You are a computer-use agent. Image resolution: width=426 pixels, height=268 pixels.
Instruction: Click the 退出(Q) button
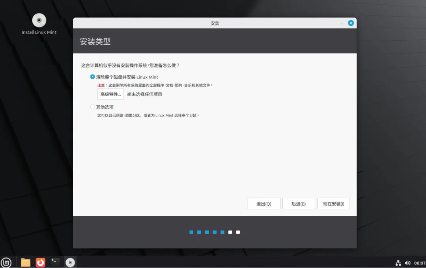264,204
